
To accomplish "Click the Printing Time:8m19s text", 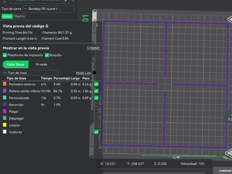I will click(17, 33).
